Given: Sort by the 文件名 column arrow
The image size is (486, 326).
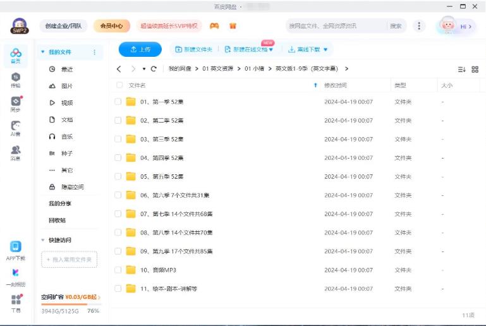Looking at the screenshot, I should tap(315, 85).
